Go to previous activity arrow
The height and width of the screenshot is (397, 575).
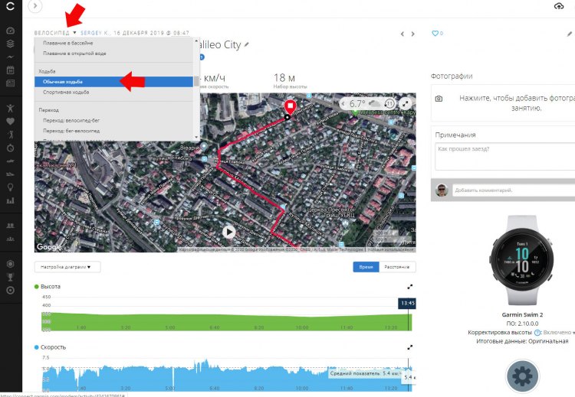click(x=402, y=34)
